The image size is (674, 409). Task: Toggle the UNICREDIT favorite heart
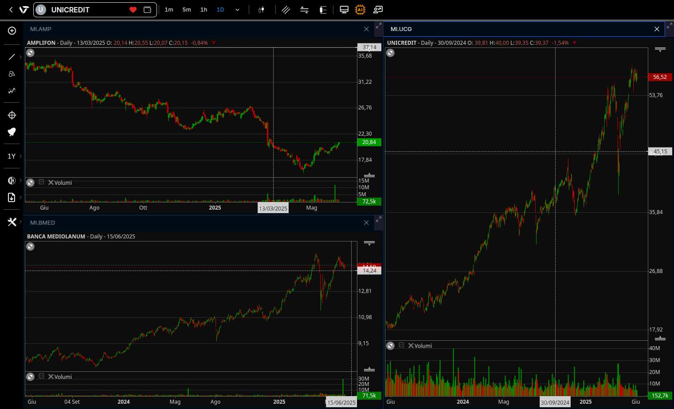133,10
